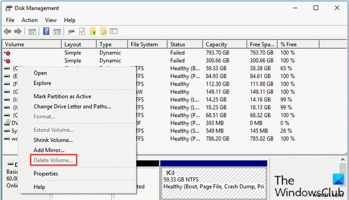Open the File menu
This screenshot has height=200, width=349.
(10, 20)
